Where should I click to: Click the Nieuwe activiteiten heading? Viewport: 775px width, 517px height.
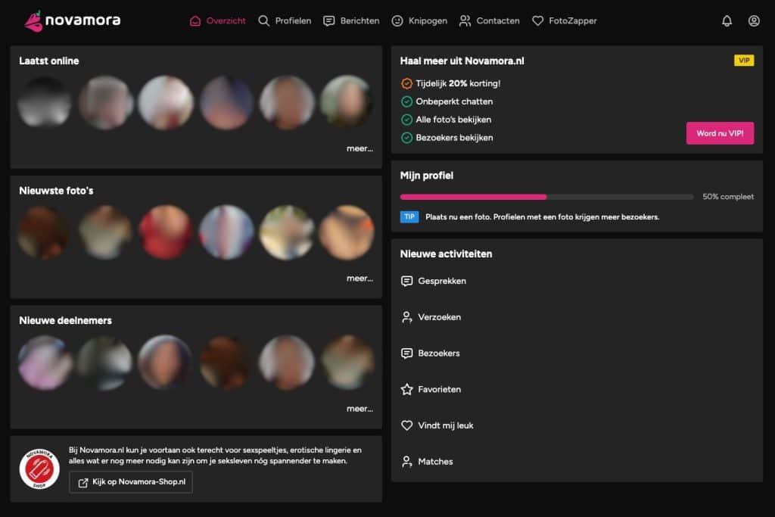446,254
